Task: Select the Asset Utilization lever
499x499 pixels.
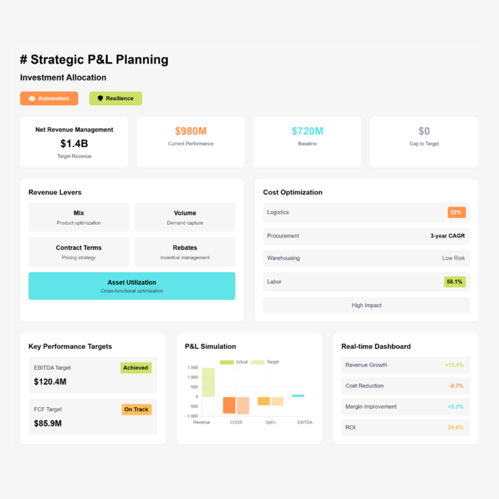Action: 132,286
